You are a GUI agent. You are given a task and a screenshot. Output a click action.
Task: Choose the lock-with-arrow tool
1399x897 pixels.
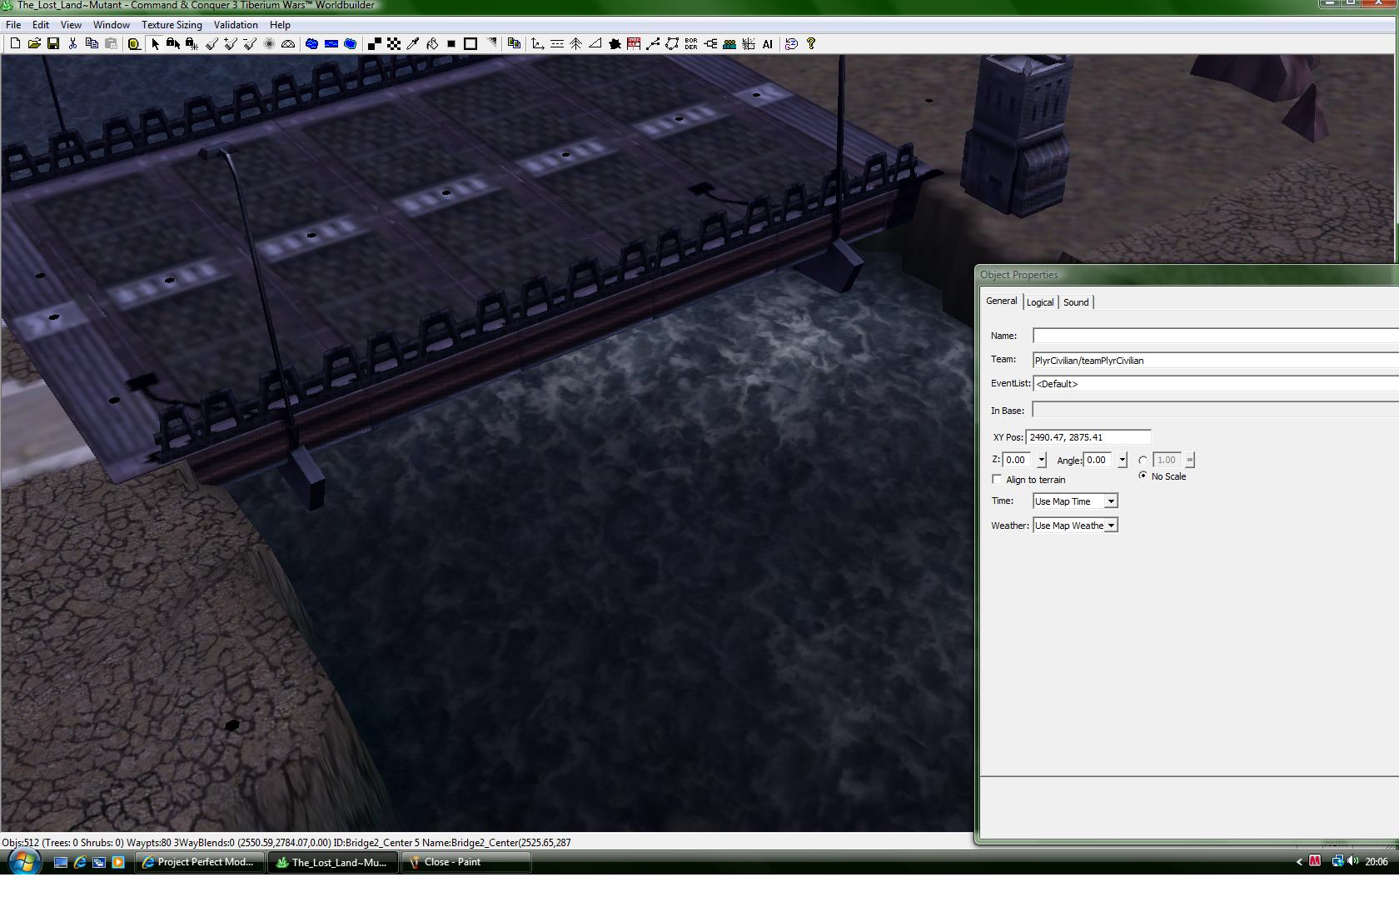pyautogui.click(x=173, y=43)
